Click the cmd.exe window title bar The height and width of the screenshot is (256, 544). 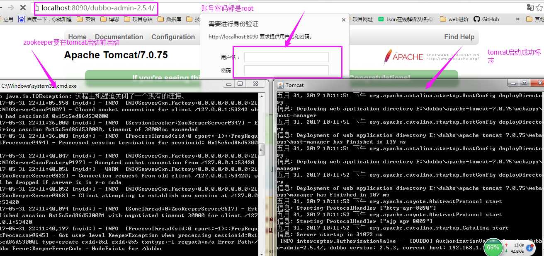click(x=112, y=85)
